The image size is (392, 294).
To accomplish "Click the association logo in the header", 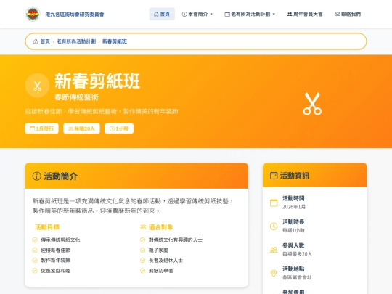I will (x=33, y=14).
